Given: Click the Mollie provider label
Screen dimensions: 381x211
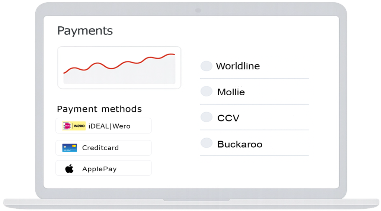Looking at the screenshot, I should click(x=231, y=92).
